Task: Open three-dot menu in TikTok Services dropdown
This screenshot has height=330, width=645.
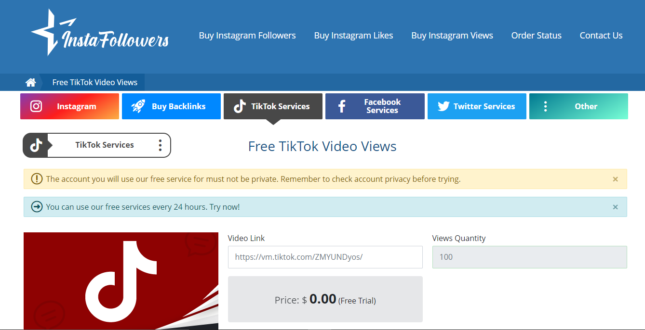Action: tap(160, 145)
